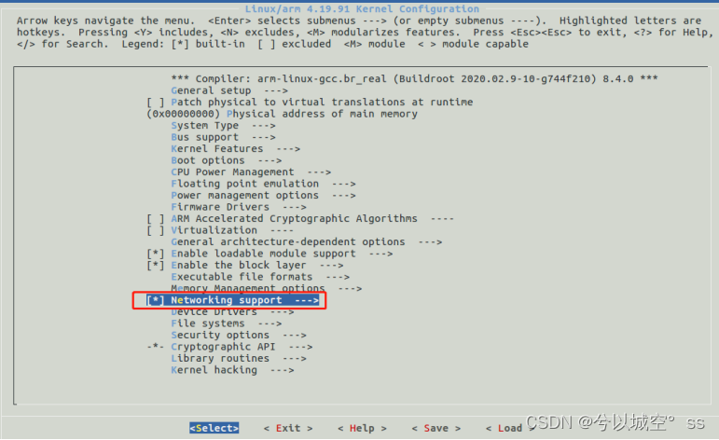Click the Save button

(x=436, y=428)
